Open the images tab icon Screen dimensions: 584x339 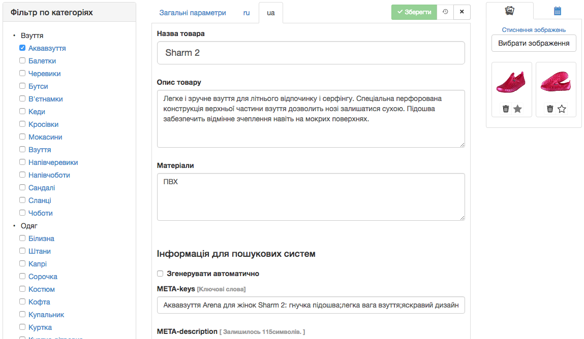[509, 11]
